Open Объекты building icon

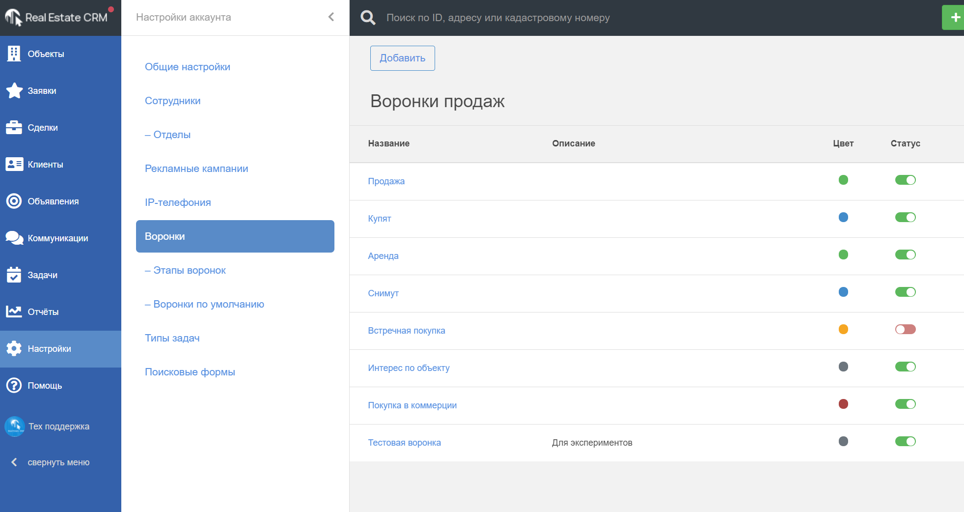click(x=14, y=54)
